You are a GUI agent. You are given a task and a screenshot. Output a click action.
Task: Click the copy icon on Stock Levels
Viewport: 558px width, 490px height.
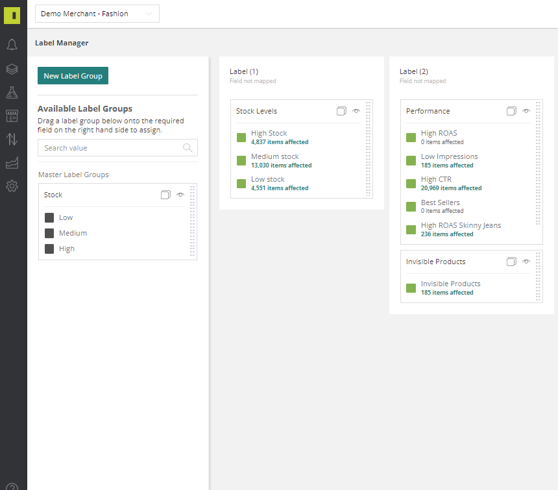coord(341,111)
